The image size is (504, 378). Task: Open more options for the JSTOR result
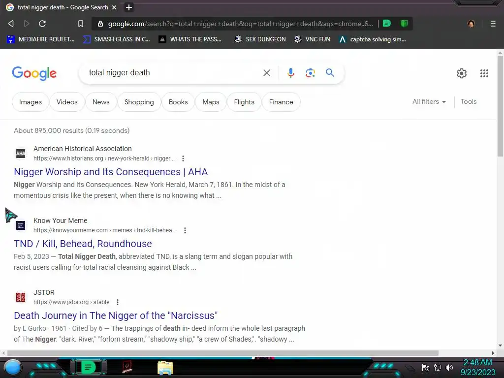click(x=118, y=302)
